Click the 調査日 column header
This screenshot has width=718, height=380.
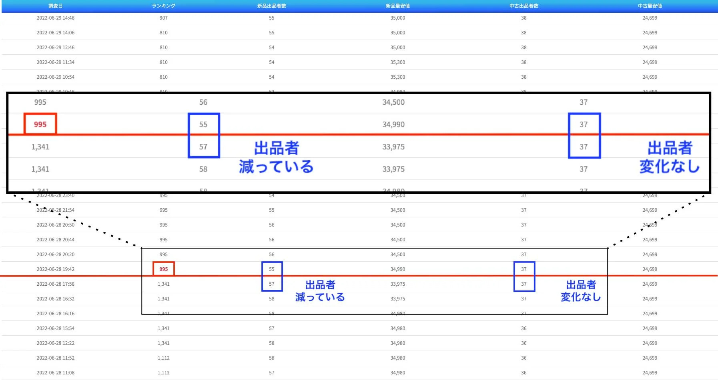coord(55,6)
